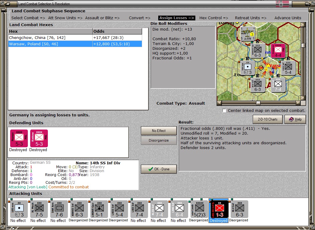The width and height of the screenshot is (315, 230).
Task: Select the Chengchow, China combat row
Action: tap(75, 38)
